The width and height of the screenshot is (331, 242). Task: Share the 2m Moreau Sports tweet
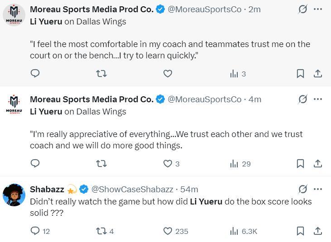click(318, 73)
